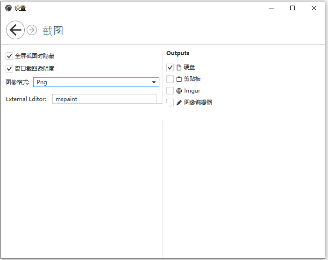
Task: Click the dropdown arrow of image format
Action: point(154,82)
